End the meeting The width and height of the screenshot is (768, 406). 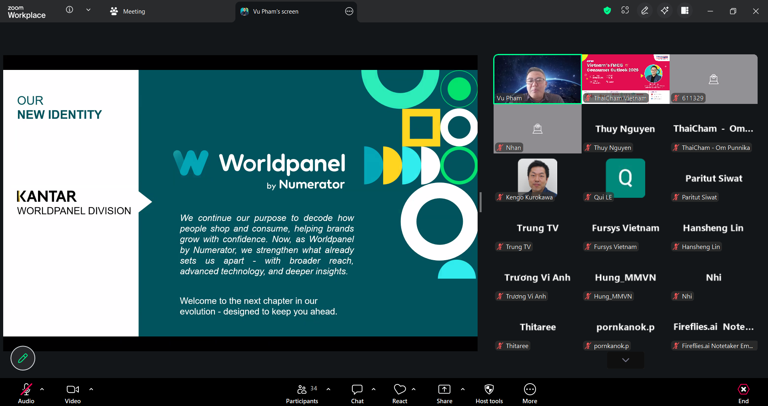(x=743, y=393)
